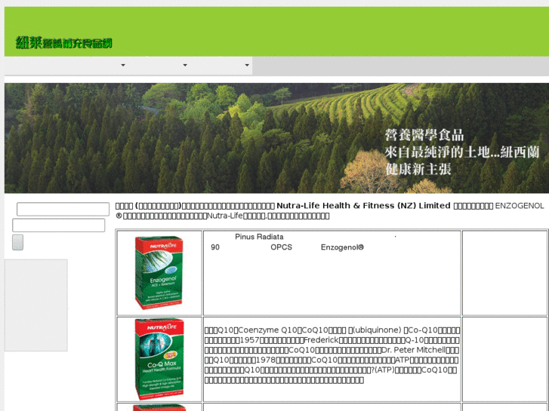Click the forest banner image
This screenshot has width=549, height=411.
(x=276, y=138)
